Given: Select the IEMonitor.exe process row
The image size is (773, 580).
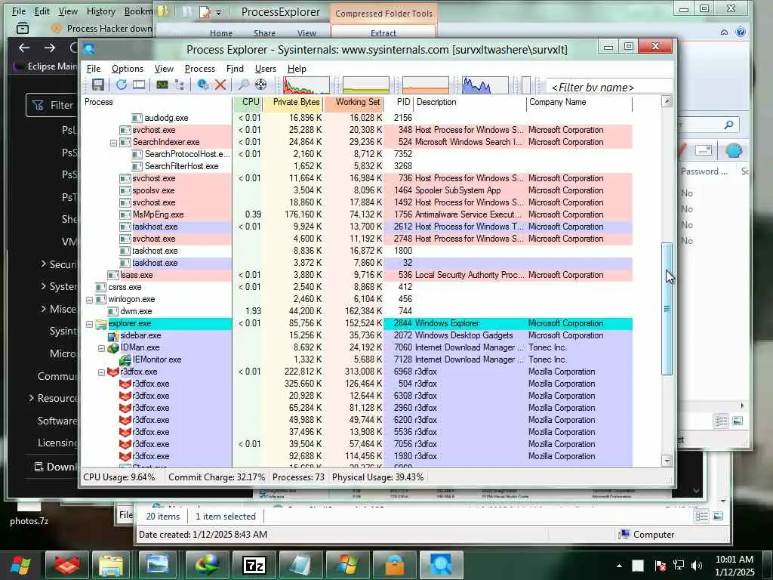Looking at the screenshot, I should [x=356, y=359].
